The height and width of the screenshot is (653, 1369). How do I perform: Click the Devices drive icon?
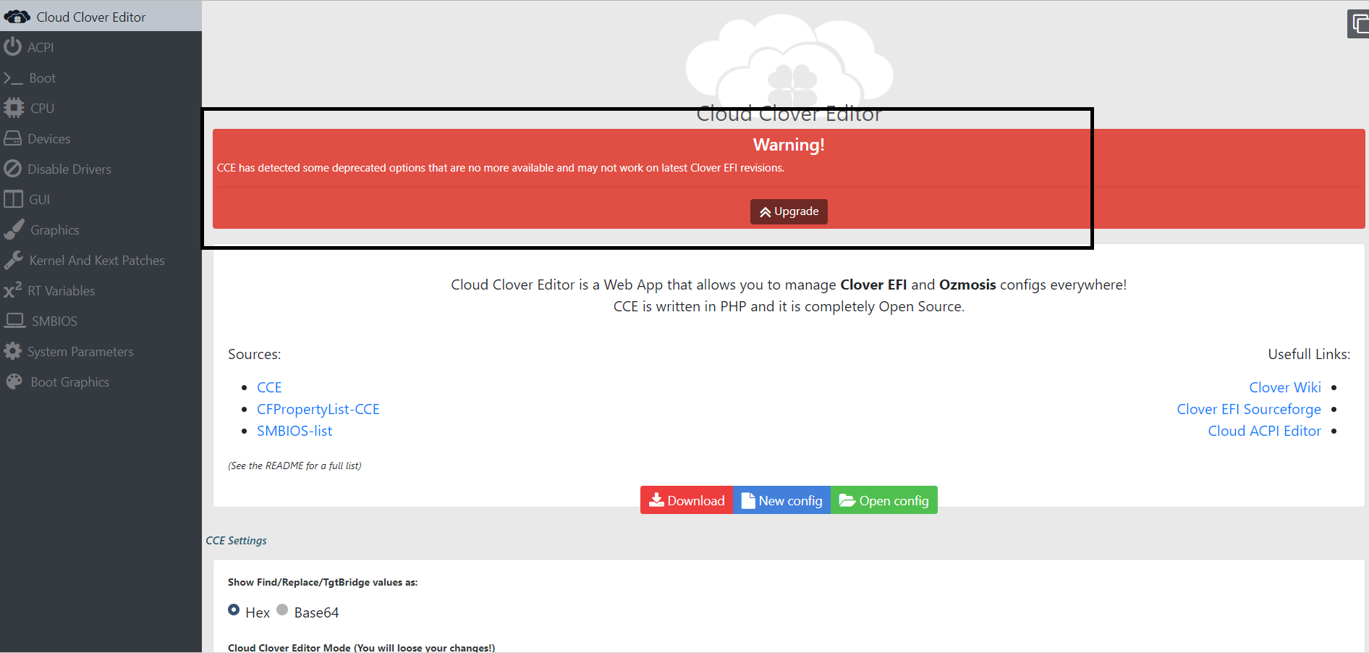(12, 138)
